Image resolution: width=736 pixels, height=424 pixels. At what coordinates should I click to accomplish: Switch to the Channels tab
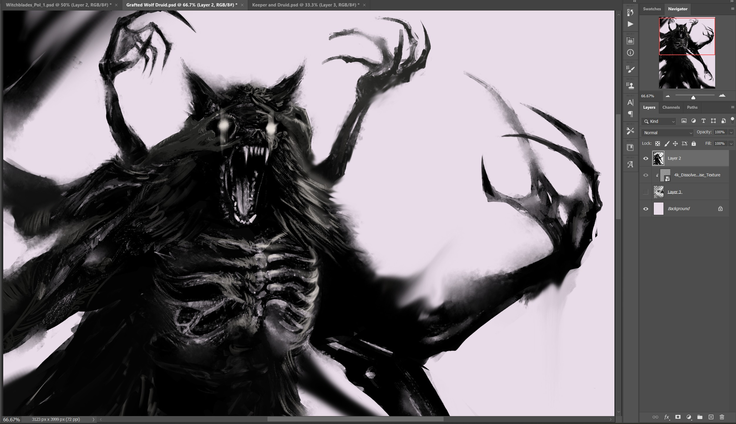click(671, 108)
